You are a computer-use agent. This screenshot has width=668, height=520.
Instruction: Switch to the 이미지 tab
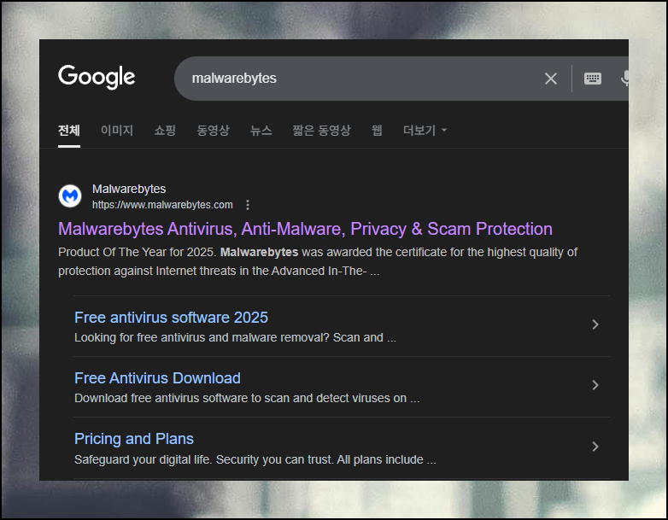[117, 131]
